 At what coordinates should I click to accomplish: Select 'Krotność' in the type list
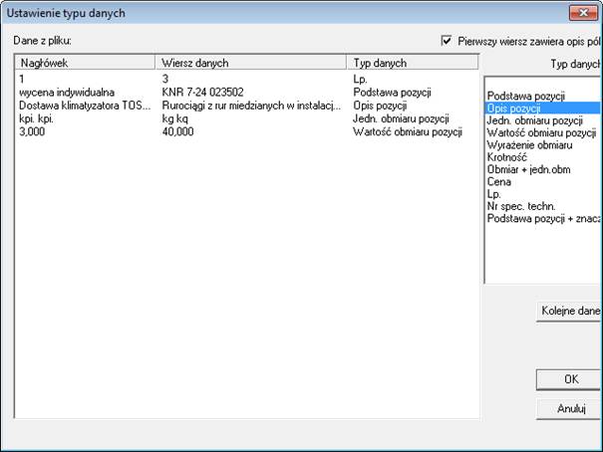point(506,157)
